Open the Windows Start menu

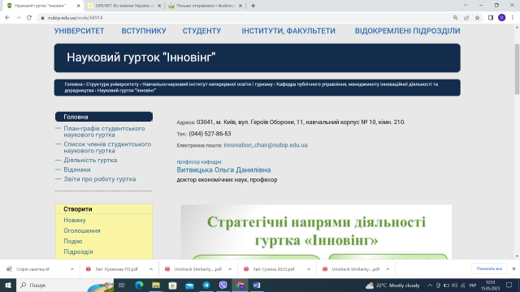pos(8,286)
